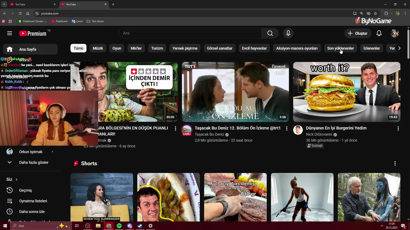
Task: Select the Turizm filter chip
Action: [157, 48]
